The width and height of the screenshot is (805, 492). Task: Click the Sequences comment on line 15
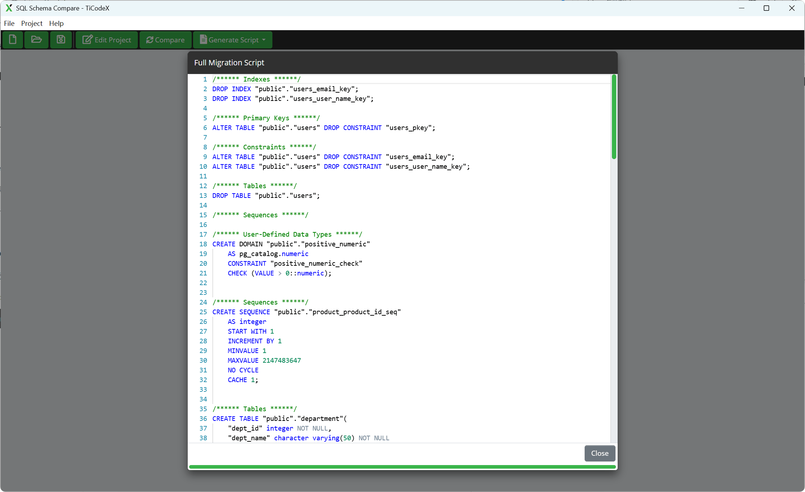coord(260,215)
